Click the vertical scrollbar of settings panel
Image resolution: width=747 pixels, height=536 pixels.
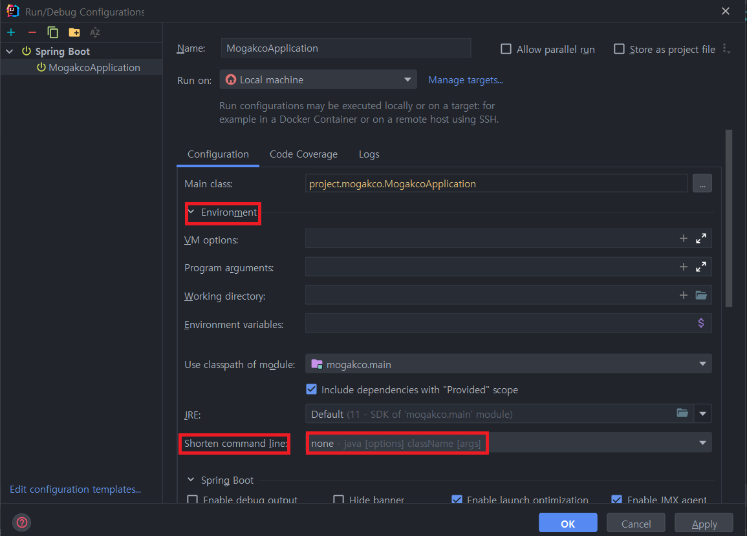click(728, 219)
